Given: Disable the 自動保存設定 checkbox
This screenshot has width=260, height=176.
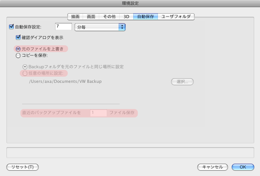Looking at the screenshot, I should 11,27.
